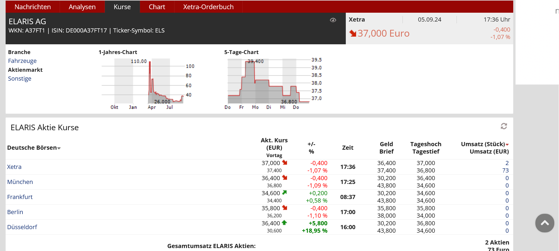Click the watchlist eye icon

pos(333,20)
